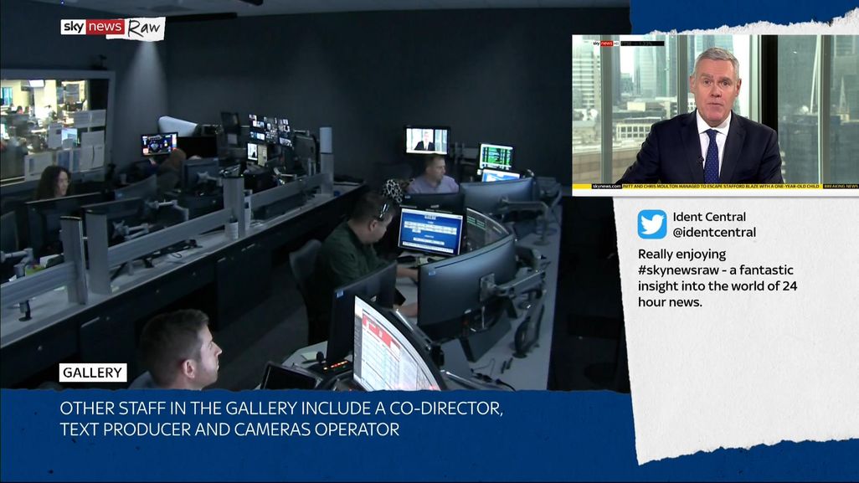The width and height of the screenshot is (859, 483).
Task: Click the Sky News HD logo in inset
Action: (608, 43)
